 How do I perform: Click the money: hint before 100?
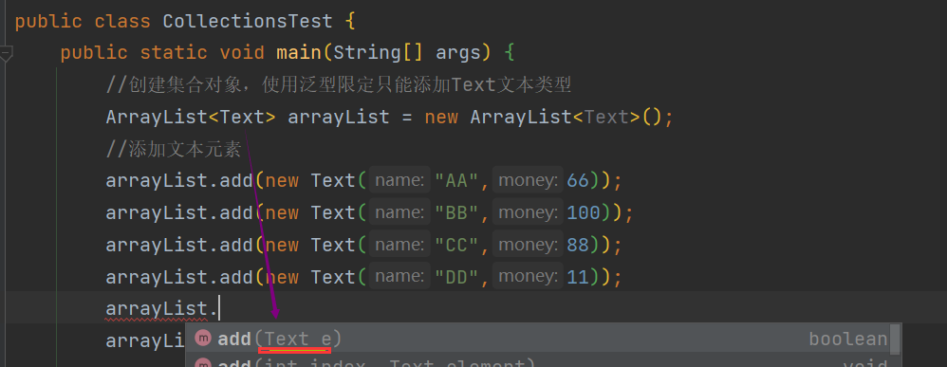pyautogui.click(x=528, y=211)
